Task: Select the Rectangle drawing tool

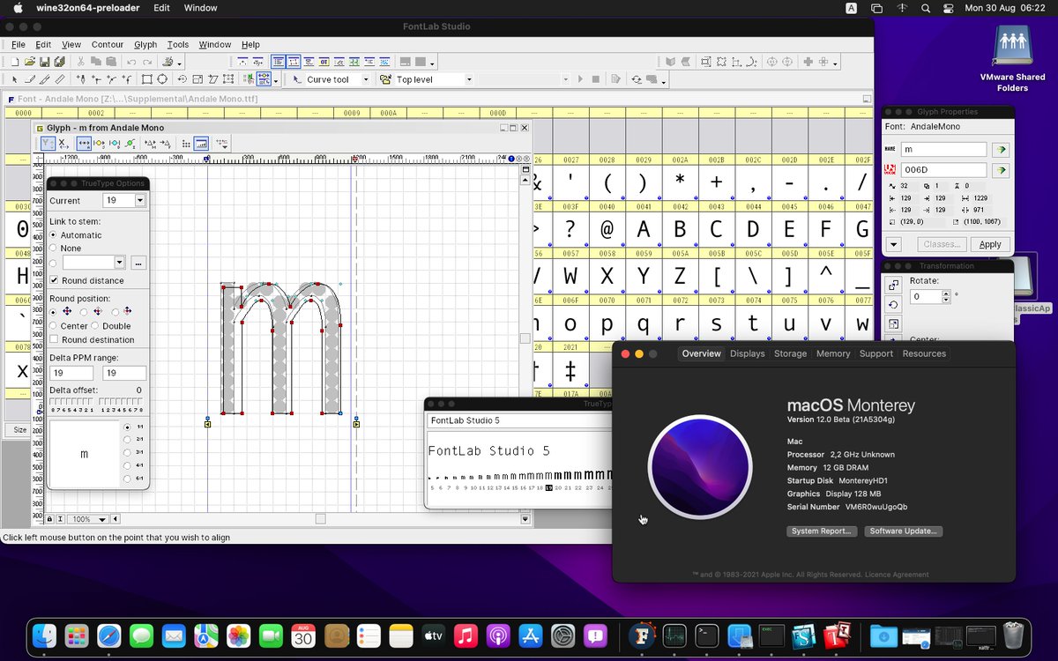Action: [146, 79]
